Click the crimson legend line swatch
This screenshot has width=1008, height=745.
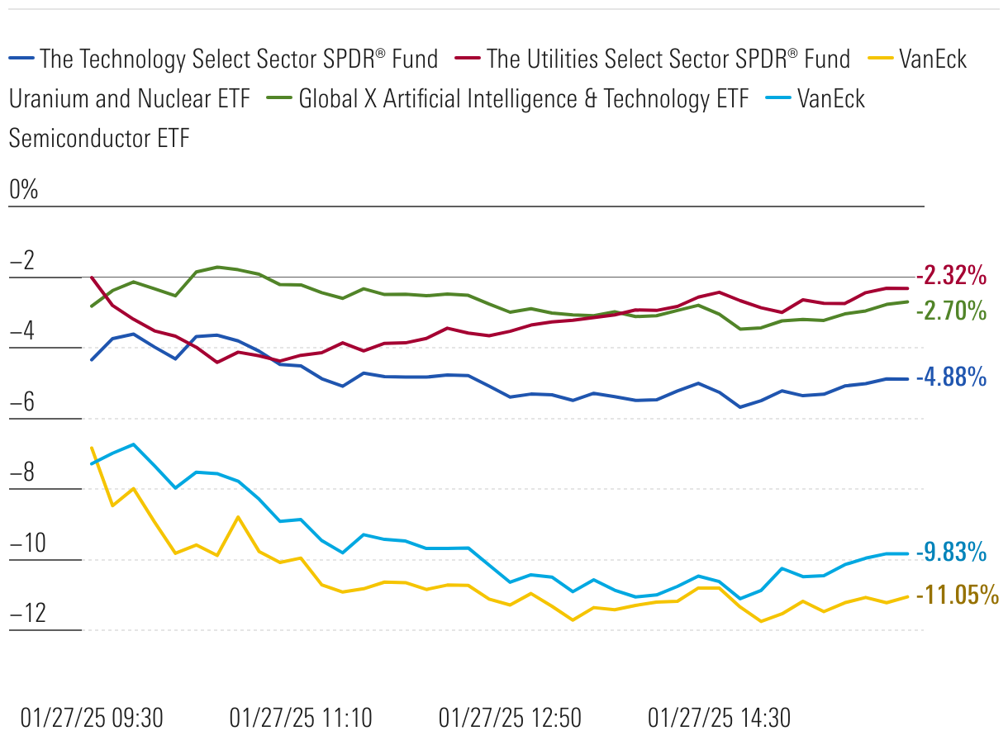468,59
